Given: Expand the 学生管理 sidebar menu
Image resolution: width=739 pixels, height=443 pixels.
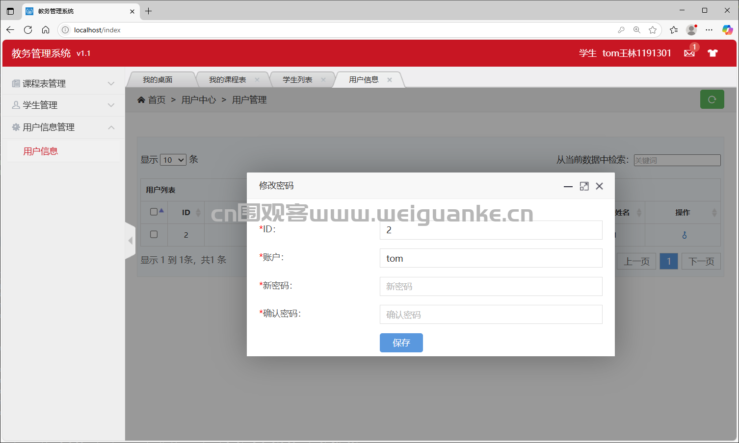Looking at the screenshot, I should click(63, 105).
